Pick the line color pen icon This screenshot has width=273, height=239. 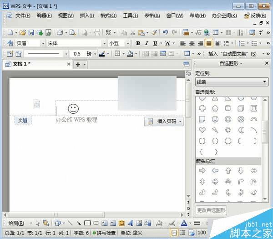coord(101,54)
